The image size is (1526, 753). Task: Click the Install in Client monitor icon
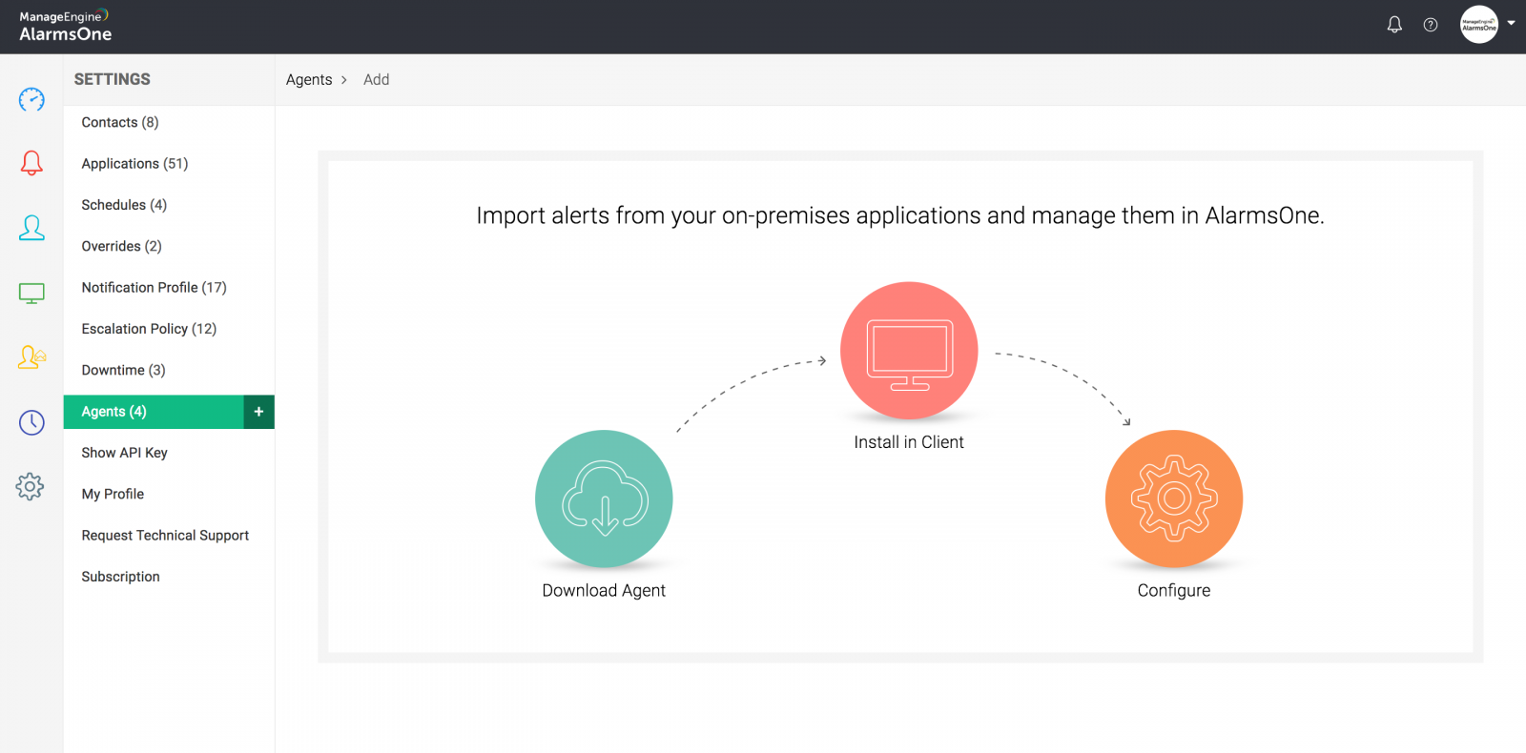tap(909, 350)
